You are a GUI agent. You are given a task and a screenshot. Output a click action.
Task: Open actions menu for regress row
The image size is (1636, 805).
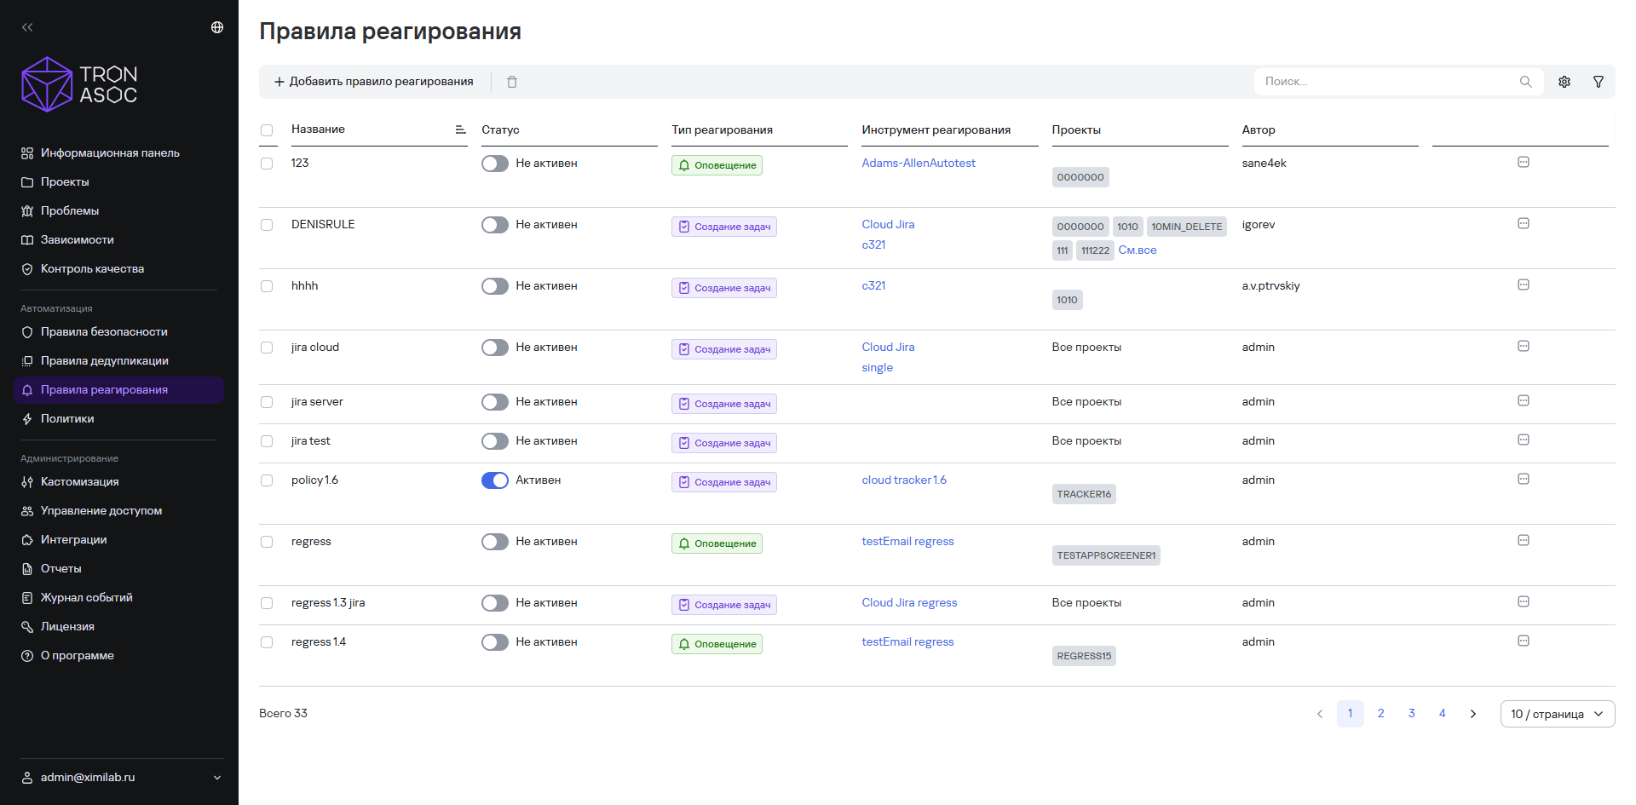point(1524,540)
